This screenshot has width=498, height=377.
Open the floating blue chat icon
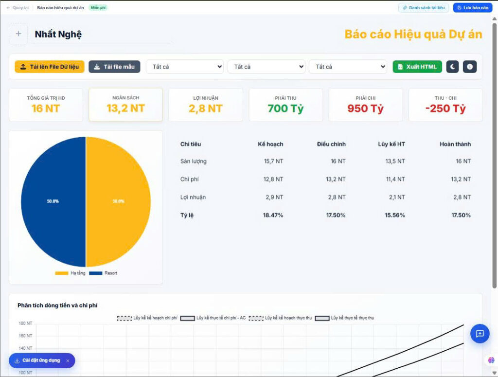click(x=480, y=334)
